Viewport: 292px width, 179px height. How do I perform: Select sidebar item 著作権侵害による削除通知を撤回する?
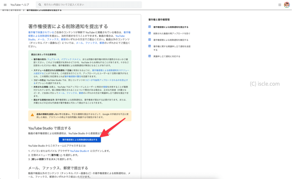pos(171,40)
